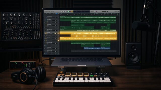This screenshot has height=90, width=161.
Task: Select the yellow region that starts later
Action: [94, 36]
